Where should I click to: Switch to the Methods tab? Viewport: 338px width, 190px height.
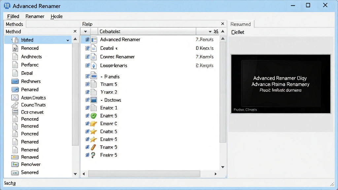pos(15,24)
